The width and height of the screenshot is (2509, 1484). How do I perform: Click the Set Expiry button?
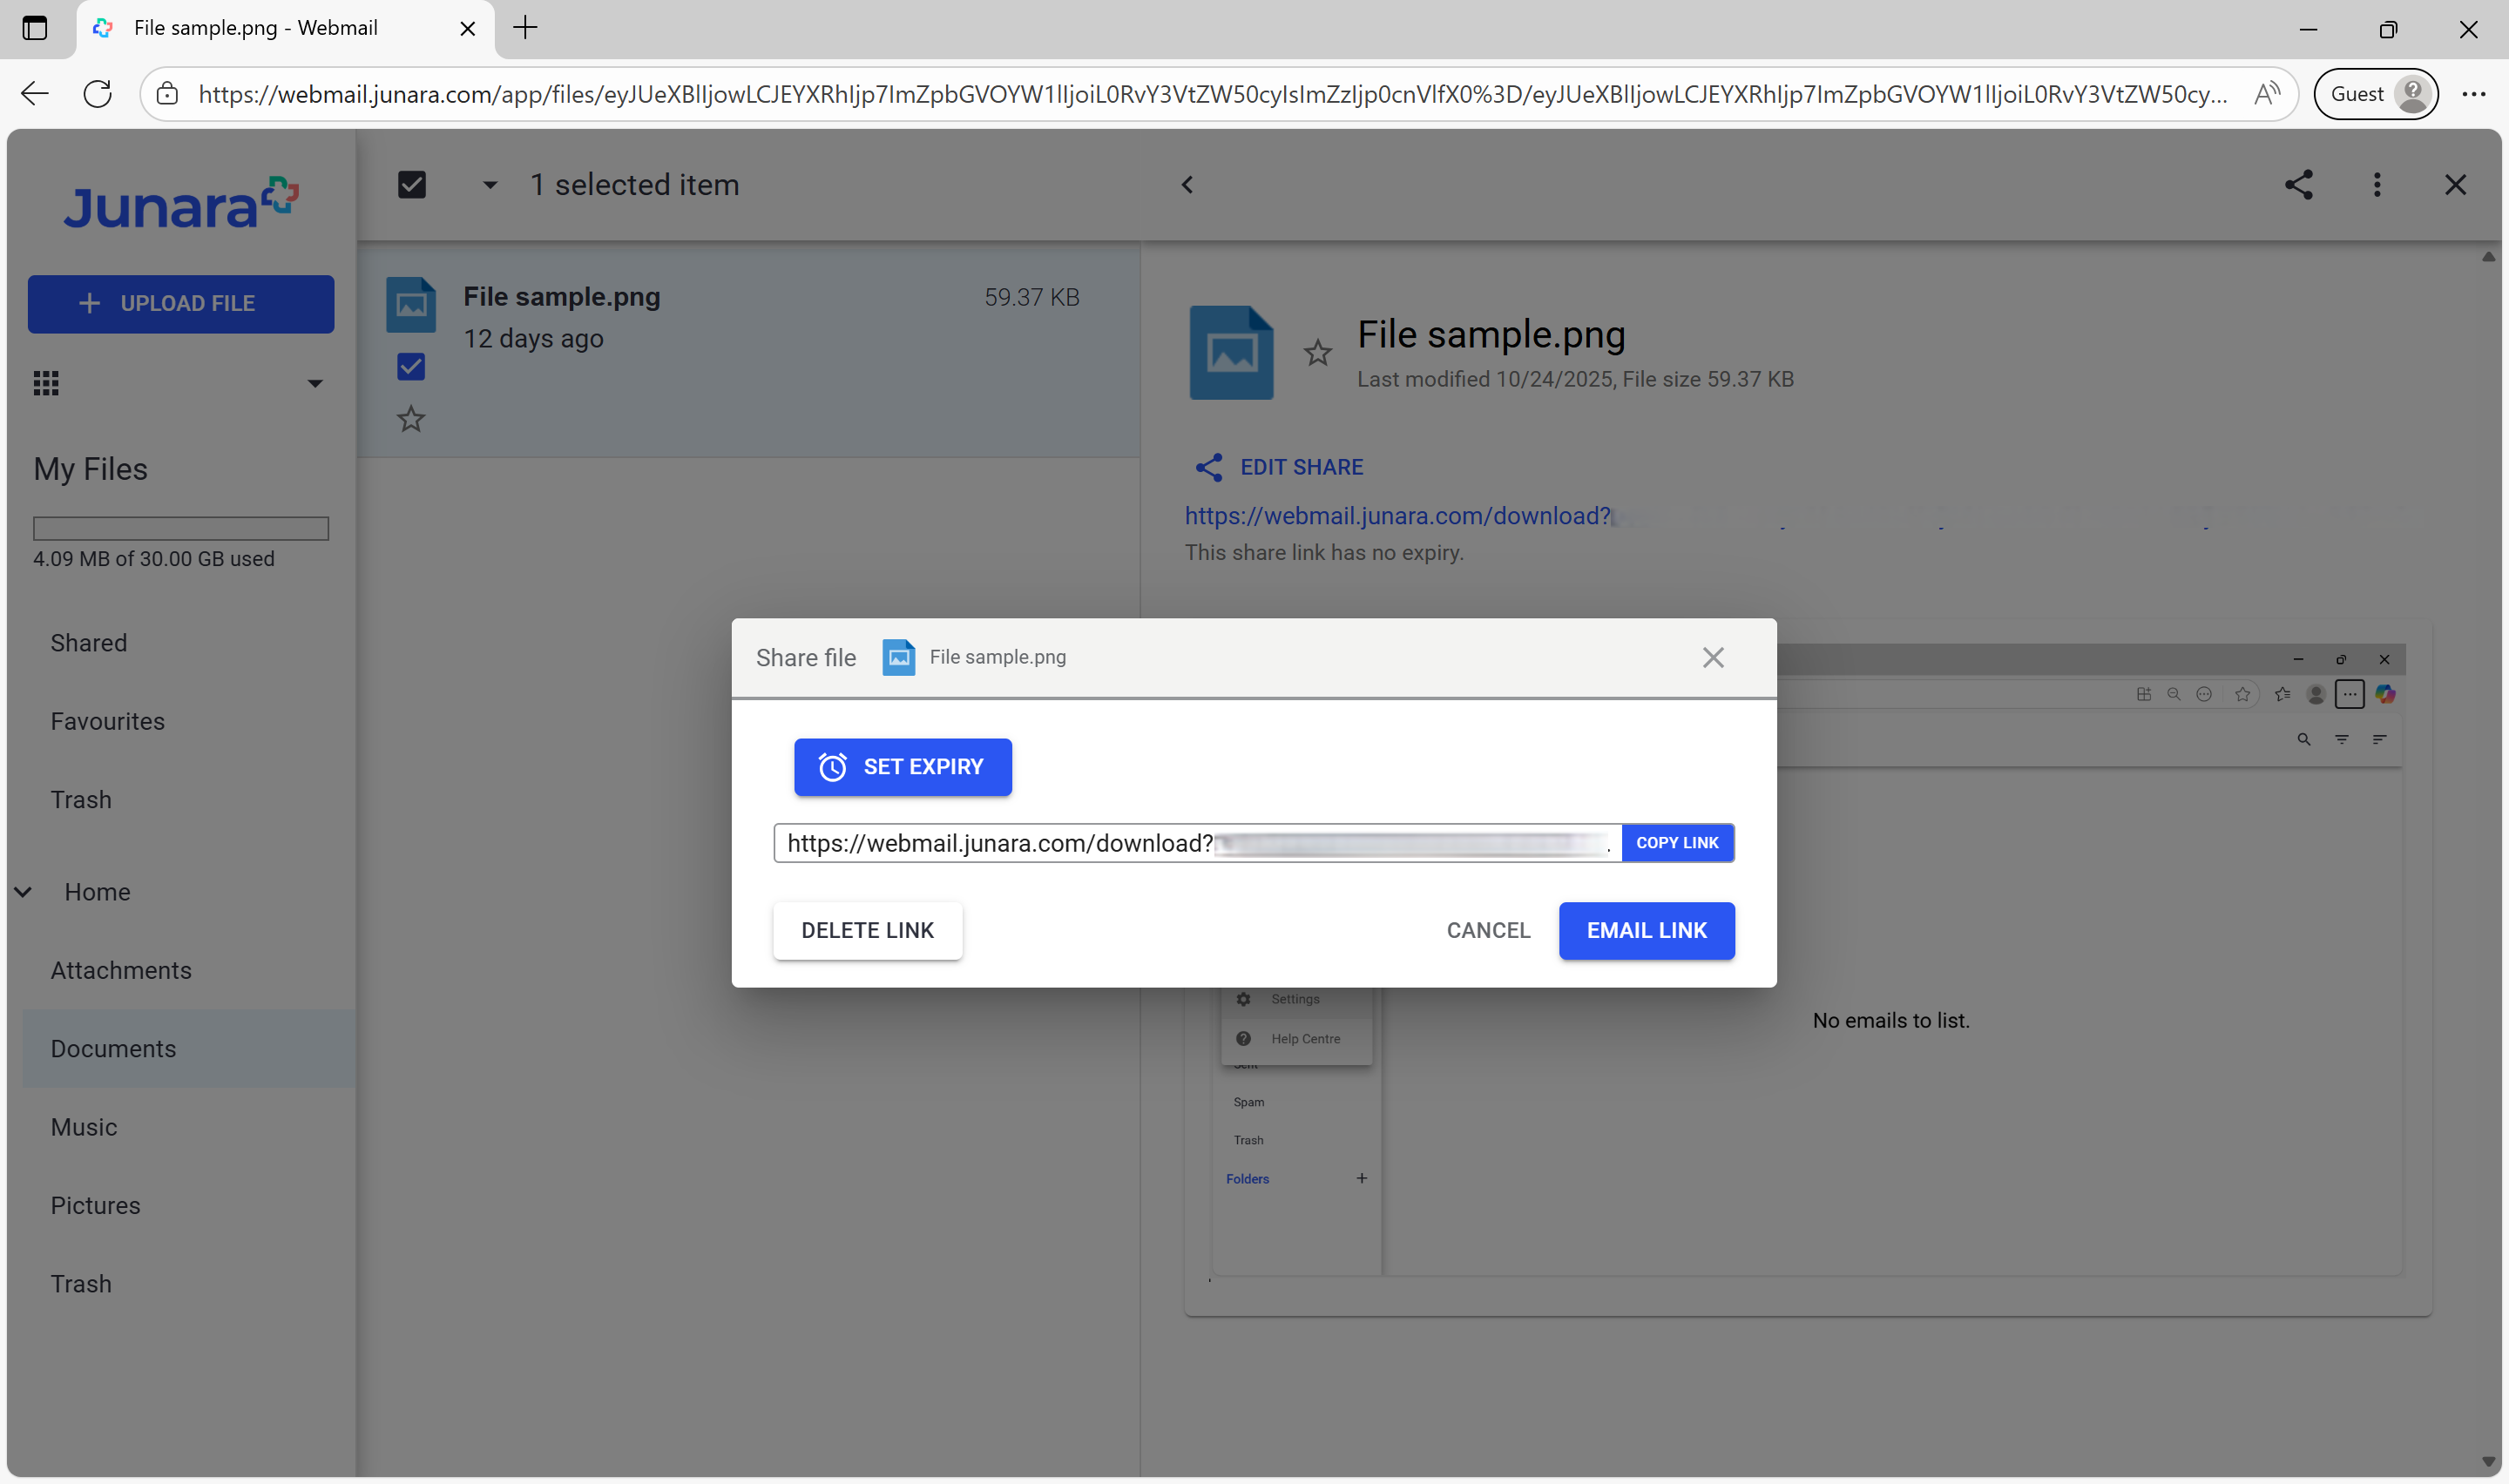(903, 767)
